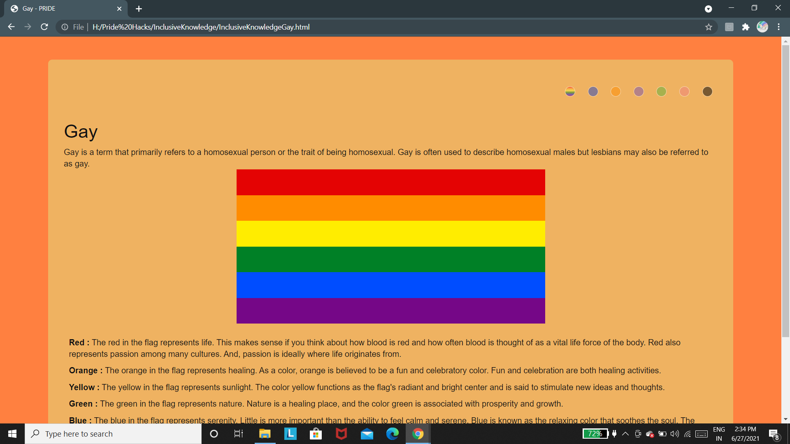Select the purple circle navigation icon
This screenshot has width=790, height=444.
tap(593, 91)
